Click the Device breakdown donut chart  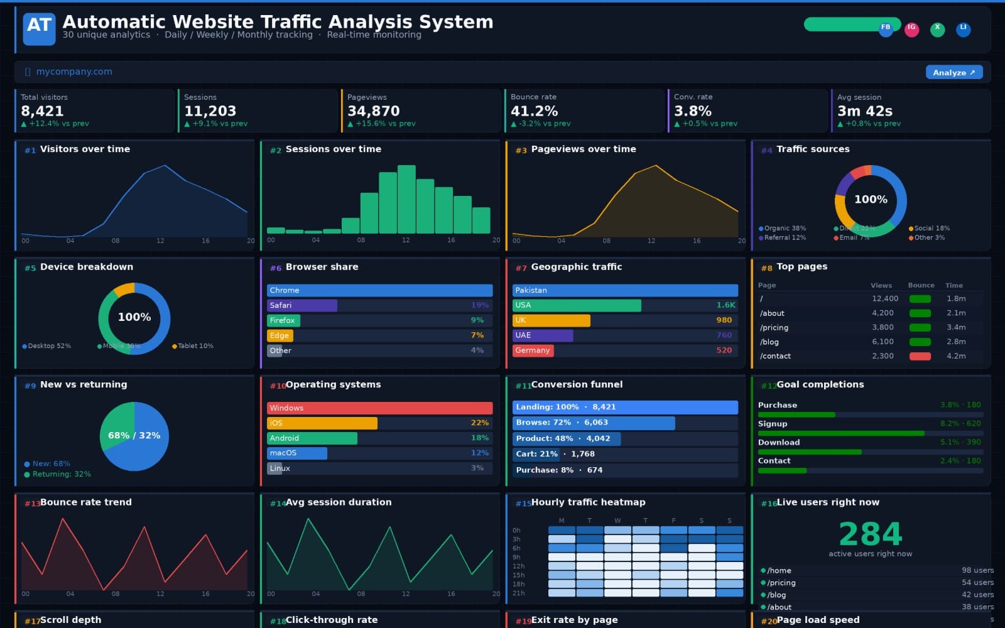pos(134,318)
